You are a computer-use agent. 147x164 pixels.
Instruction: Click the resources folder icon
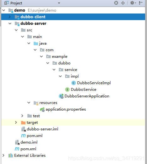click(x=36, y=103)
